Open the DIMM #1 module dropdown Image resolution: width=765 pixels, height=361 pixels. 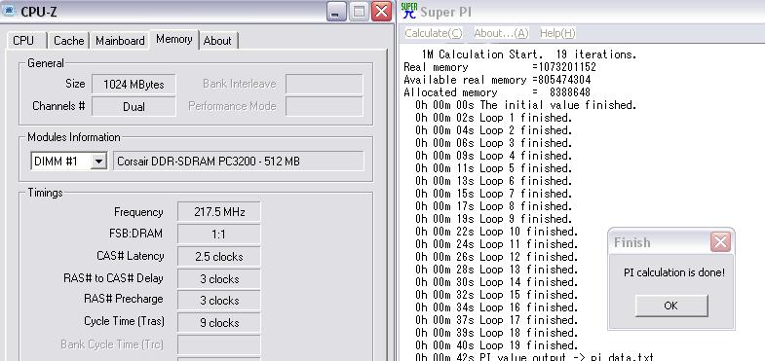[x=98, y=161]
